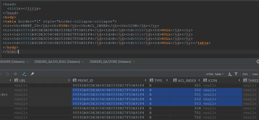Click the table header <tr><th>PRENT_ID code line
259x120 pixels.
81,26
